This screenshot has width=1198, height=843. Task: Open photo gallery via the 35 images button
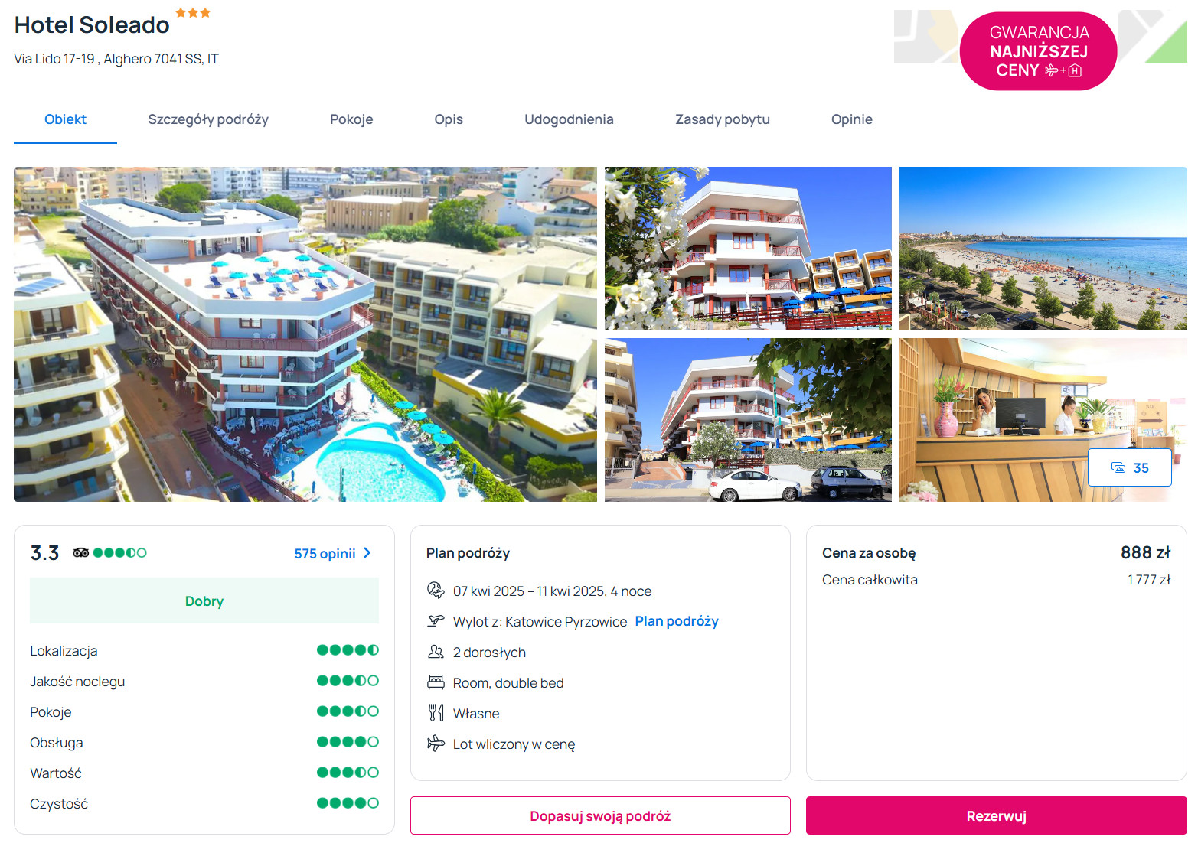coord(1130,467)
